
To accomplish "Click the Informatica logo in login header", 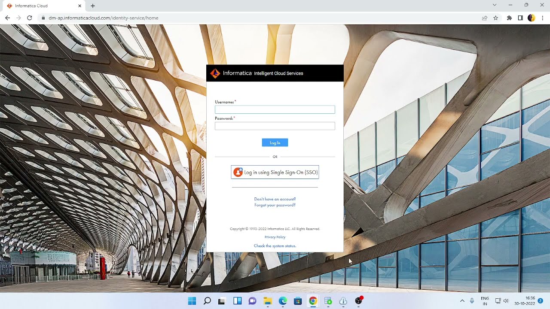I will (215, 73).
